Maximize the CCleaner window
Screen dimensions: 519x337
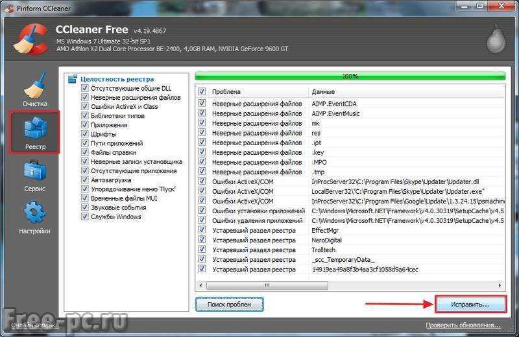coord(480,6)
